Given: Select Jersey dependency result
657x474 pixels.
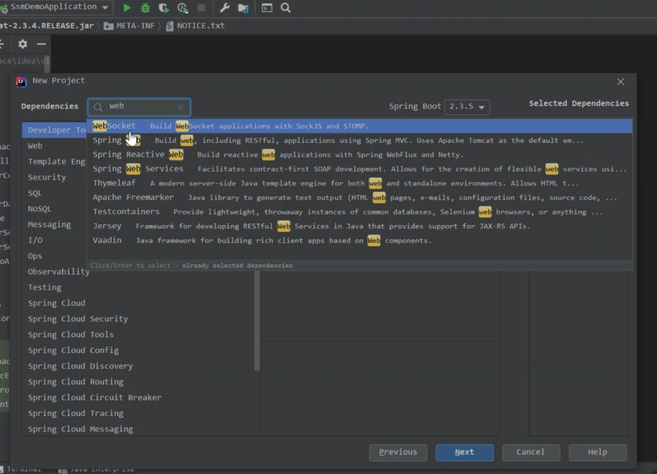Looking at the screenshot, I should (359, 226).
